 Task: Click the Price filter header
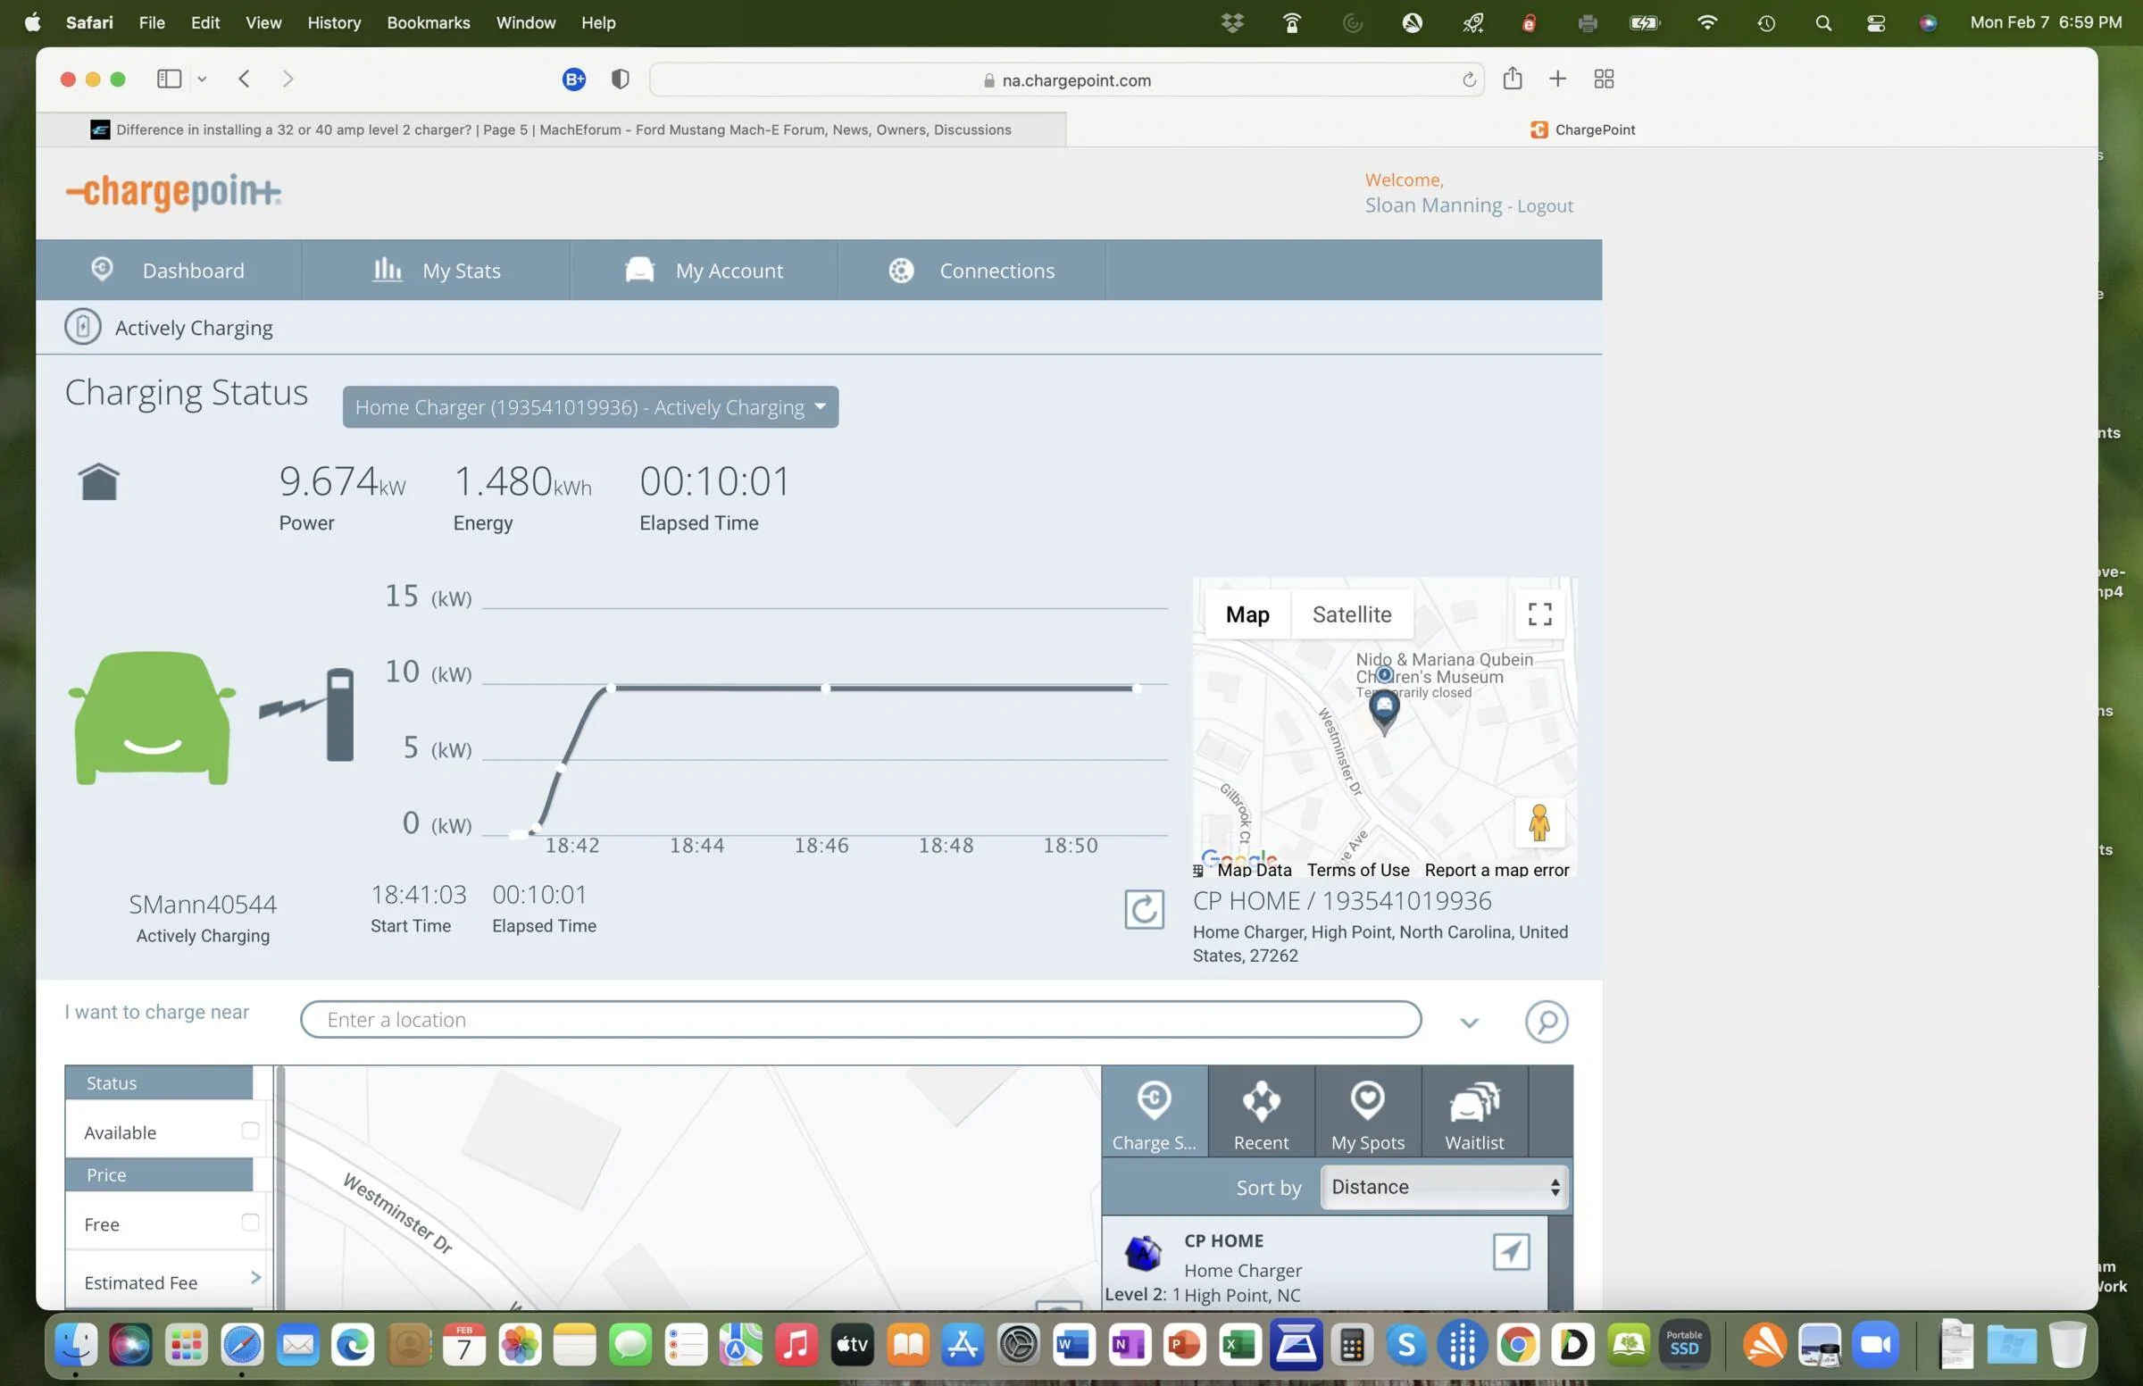(159, 1174)
